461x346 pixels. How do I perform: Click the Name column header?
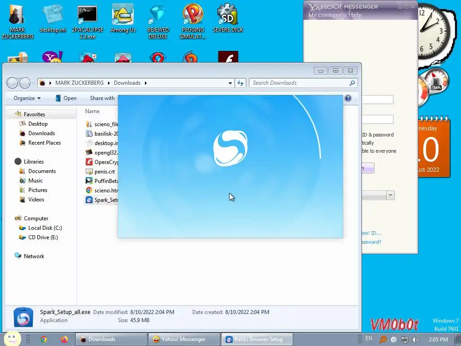pyautogui.click(x=92, y=111)
